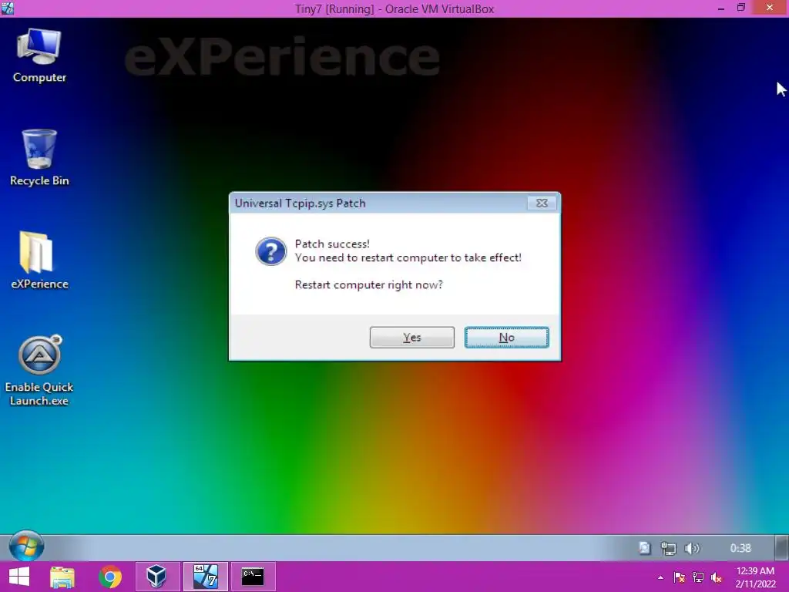Click the host action center flag icon
Image resolution: width=789 pixels, height=592 pixels.
click(679, 577)
